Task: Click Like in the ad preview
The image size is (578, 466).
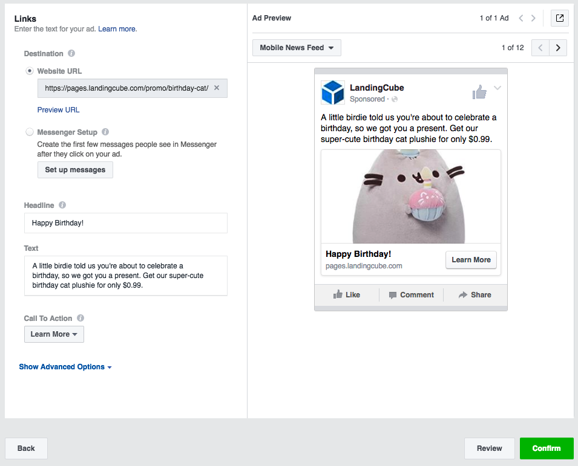Action: [347, 294]
